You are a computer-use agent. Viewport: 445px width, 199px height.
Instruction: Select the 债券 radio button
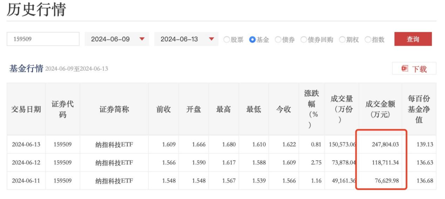pos(278,40)
